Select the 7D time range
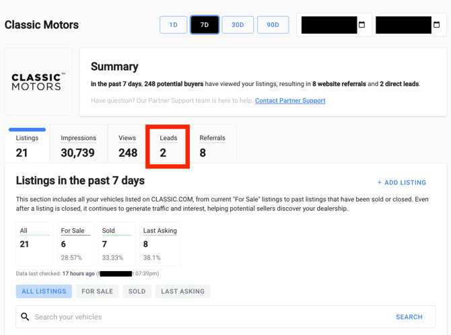The image size is (451, 335). click(205, 25)
